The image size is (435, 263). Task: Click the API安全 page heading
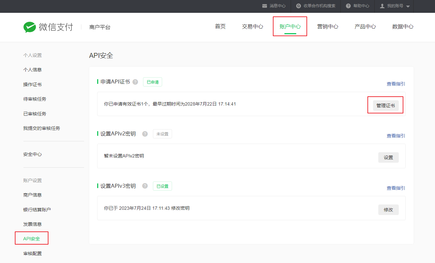(x=101, y=56)
